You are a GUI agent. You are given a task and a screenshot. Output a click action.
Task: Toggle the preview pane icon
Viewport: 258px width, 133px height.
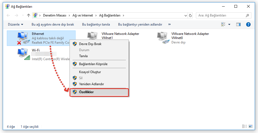click(238, 24)
